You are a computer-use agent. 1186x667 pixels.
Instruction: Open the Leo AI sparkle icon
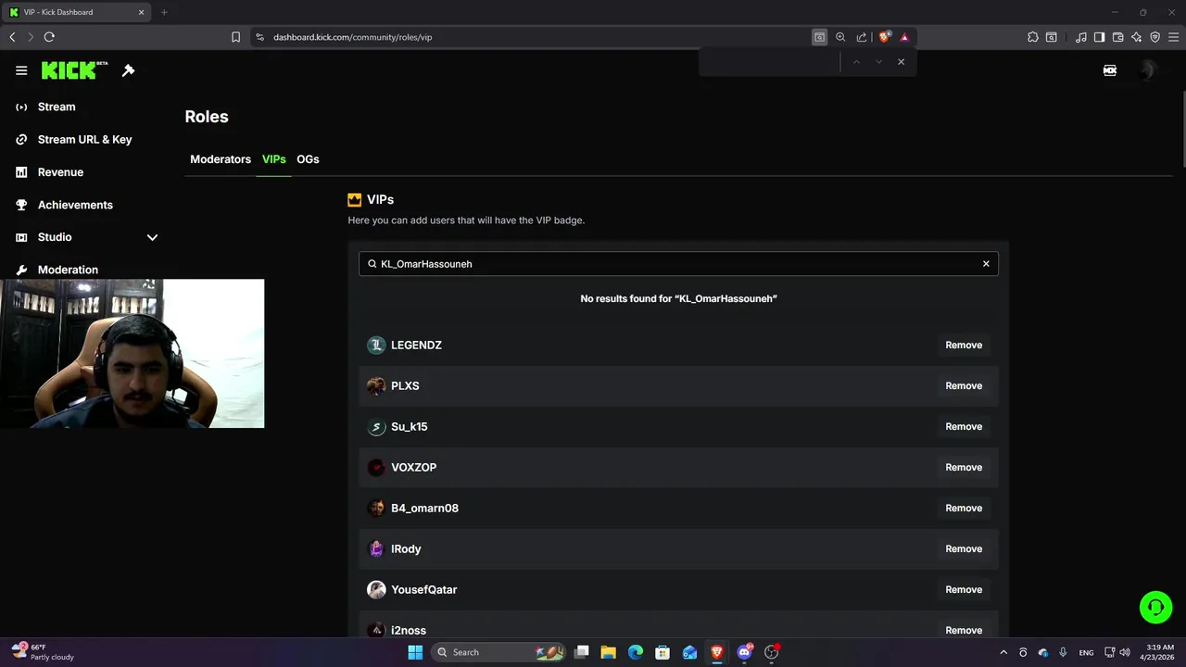(1137, 37)
